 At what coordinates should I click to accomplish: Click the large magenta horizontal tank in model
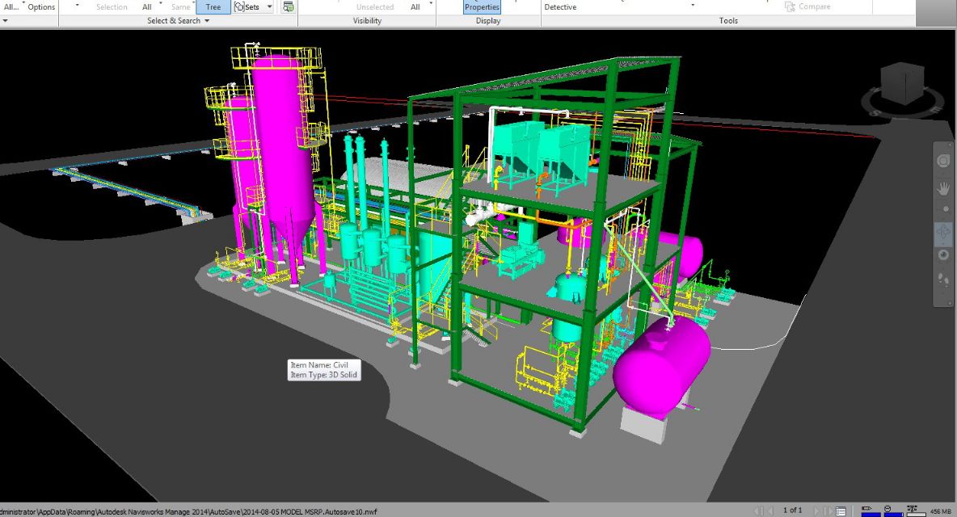661,355
